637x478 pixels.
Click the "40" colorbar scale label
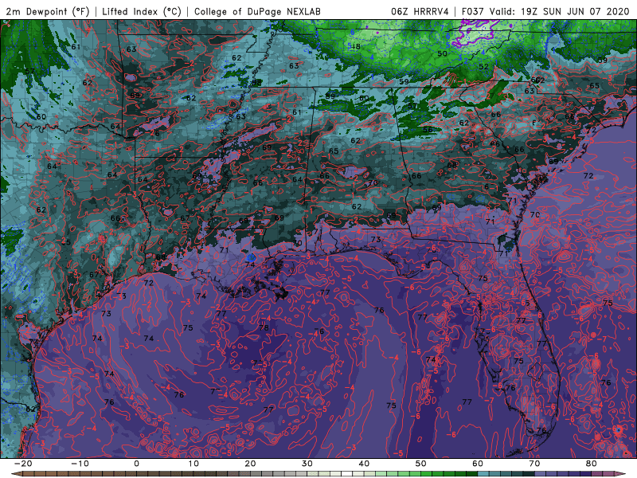coord(364,464)
